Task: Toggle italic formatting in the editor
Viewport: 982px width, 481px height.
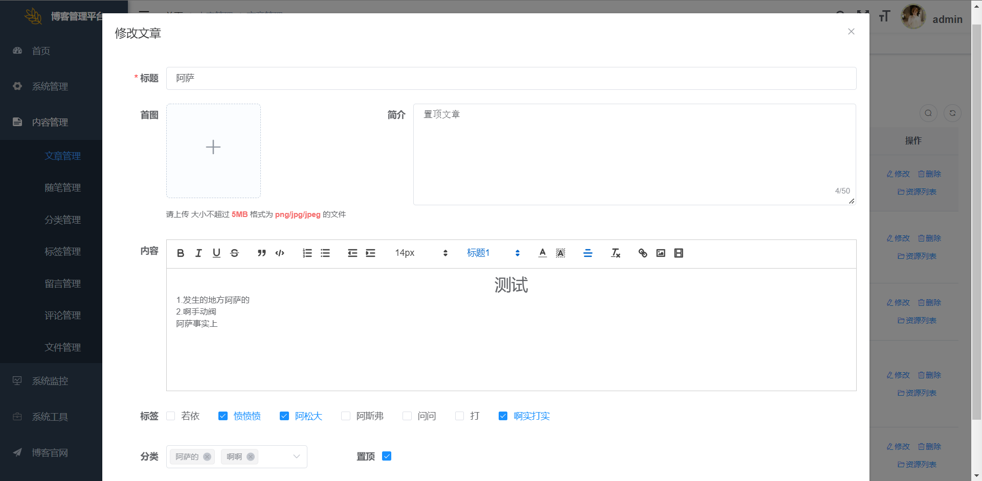Action: (198, 253)
